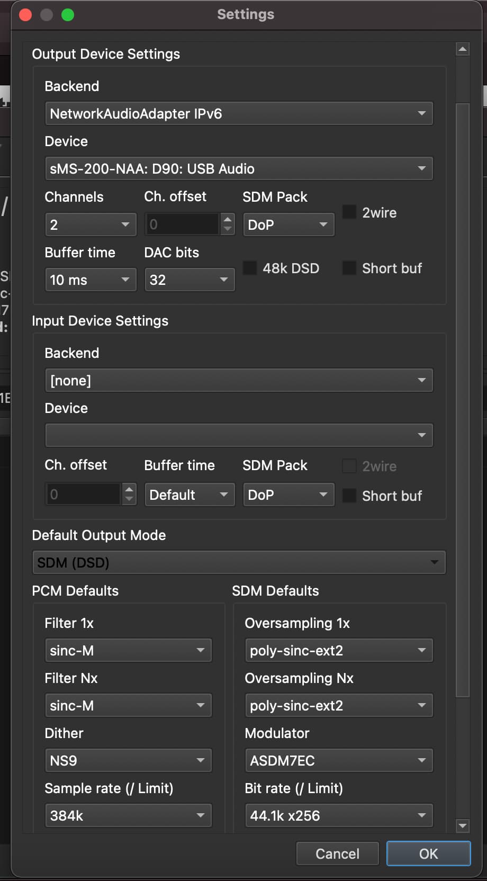Increase output Ch. offset with up stepper arrow
The height and width of the screenshot is (881, 487).
pyautogui.click(x=228, y=219)
